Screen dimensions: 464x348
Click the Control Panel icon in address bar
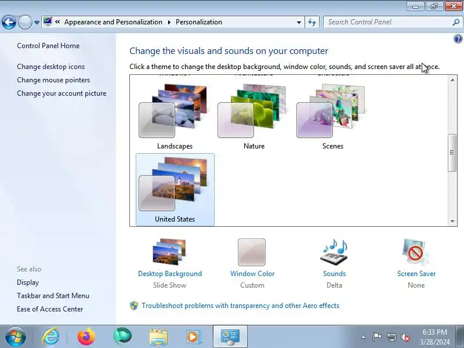point(48,22)
